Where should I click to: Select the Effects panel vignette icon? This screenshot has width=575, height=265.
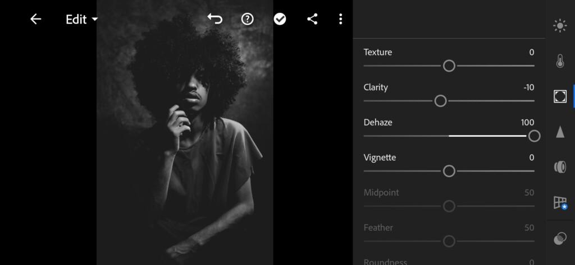(560, 96)
